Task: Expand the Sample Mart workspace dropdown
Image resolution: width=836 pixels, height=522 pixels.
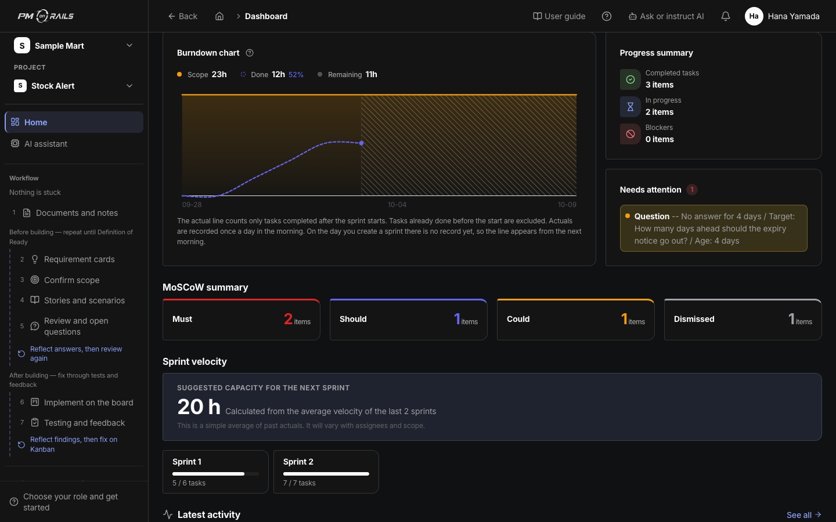Action: 74,45
